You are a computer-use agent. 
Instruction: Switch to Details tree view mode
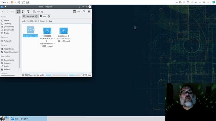click(28, 12)
